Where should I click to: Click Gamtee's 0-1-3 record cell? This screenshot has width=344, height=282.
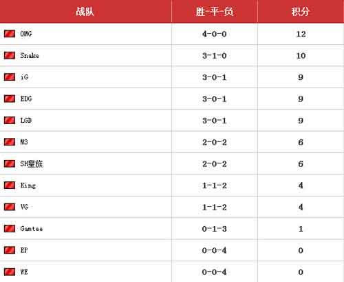[x=215, y=229]
